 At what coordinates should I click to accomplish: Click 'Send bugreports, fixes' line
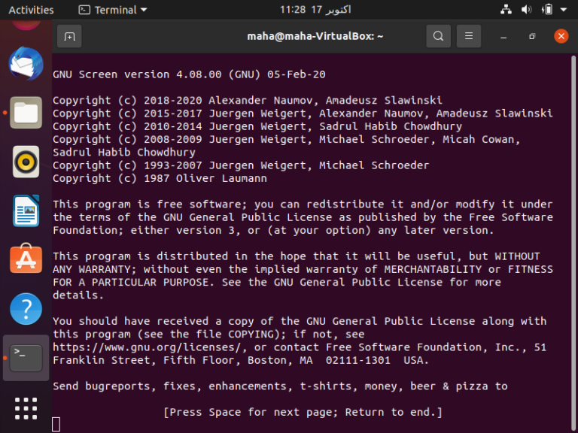pyautogui.click(x=280, y=386)
